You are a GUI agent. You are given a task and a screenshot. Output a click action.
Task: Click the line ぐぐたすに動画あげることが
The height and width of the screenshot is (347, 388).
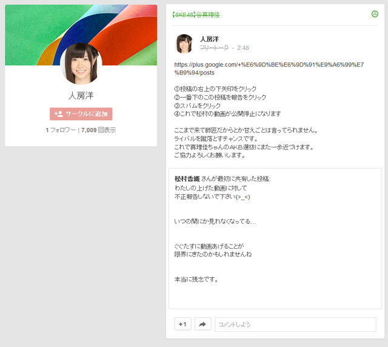click(x=209, y=246)
